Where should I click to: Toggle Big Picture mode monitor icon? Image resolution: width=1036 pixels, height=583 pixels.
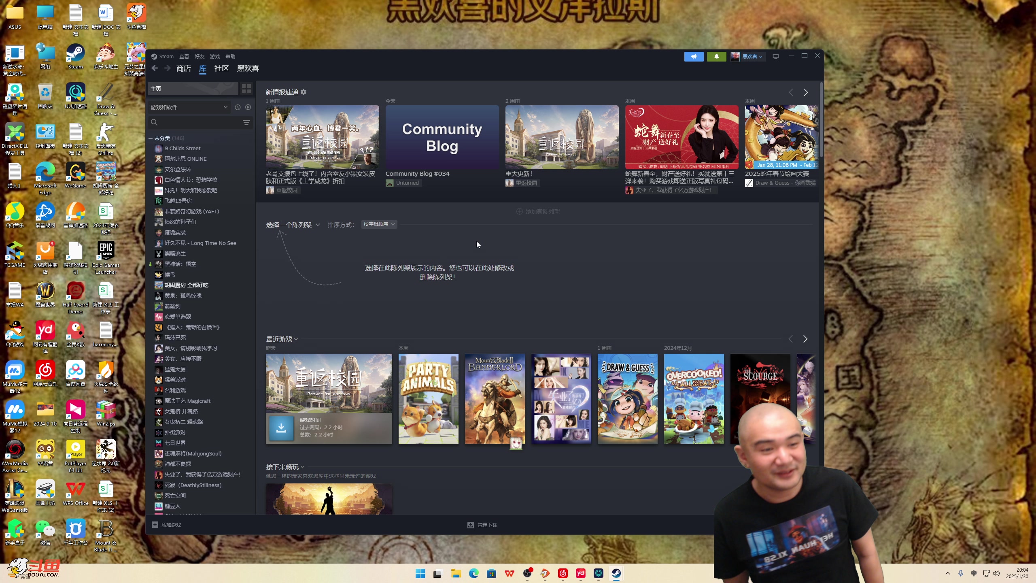(775, 56)
